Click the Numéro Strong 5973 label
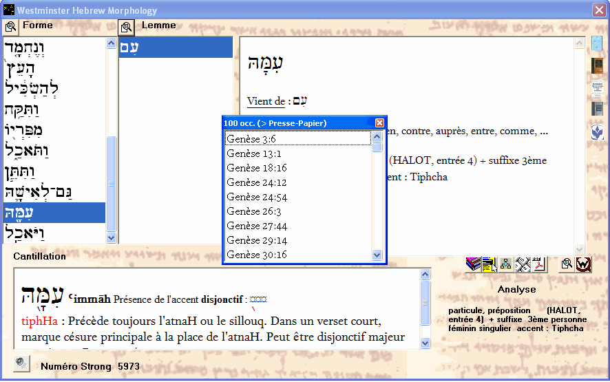This screenshot has width=610, height=382. click(x=90, y=366)
